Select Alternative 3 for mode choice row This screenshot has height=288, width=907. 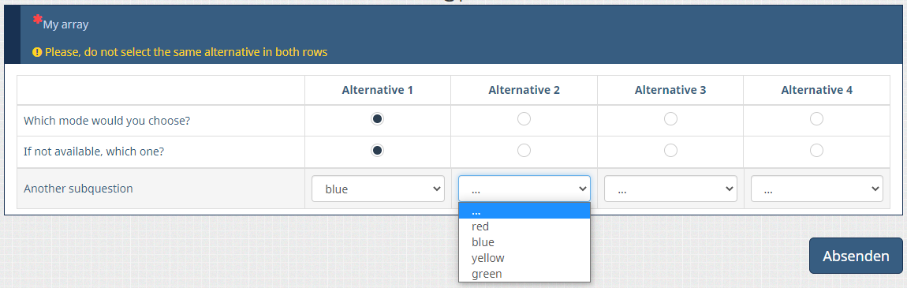point(670,119)
